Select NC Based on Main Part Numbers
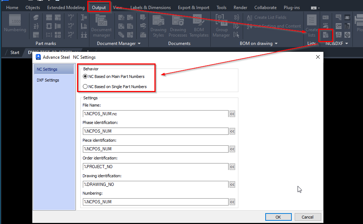The image size is (363, 224). pyautogui.click(x=85, y=76)
